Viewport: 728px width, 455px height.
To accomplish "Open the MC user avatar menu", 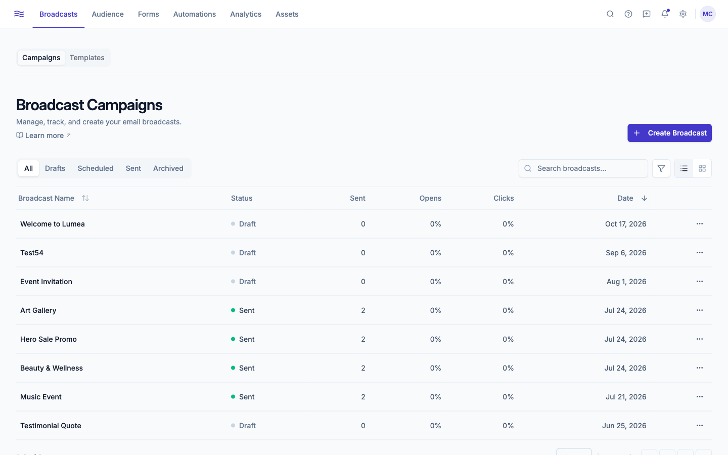I will click(x=708, y=14).
